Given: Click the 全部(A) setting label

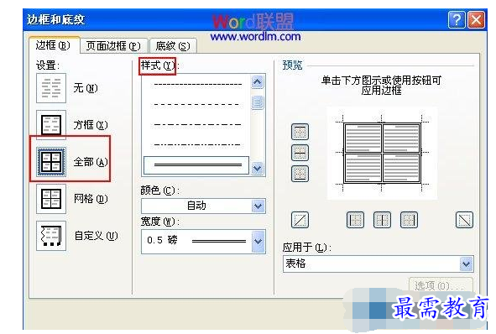Looking at the screenshot, I should pyautogui.click(x=91, y=162).
